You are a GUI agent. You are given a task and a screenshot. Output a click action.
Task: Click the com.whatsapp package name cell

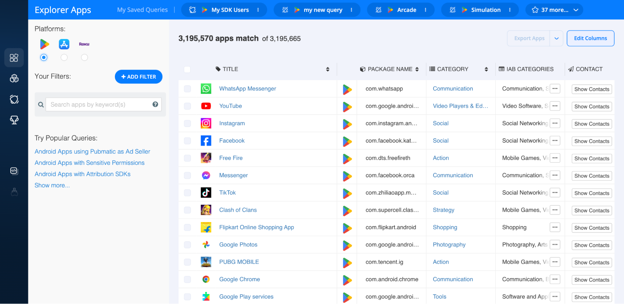(384, 89)
